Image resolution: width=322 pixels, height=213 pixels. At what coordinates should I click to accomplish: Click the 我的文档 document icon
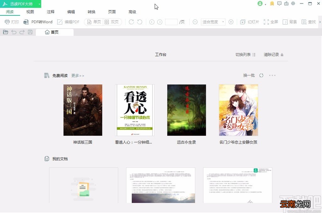tap(47, 159)
